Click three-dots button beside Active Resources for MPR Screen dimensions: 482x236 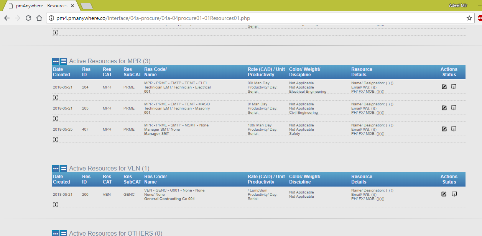point(56,61)
